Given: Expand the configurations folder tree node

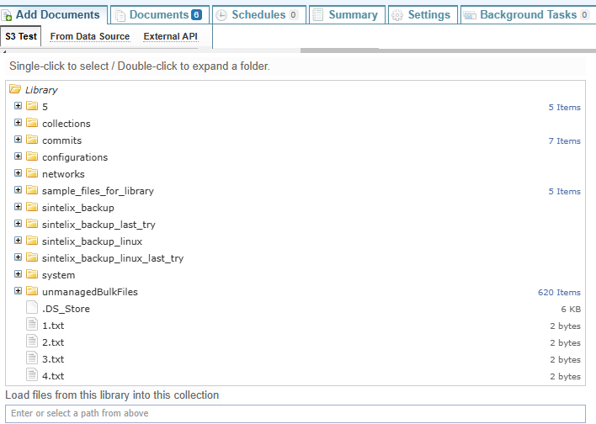Looking at the screenshot, I should pos(19,156).
